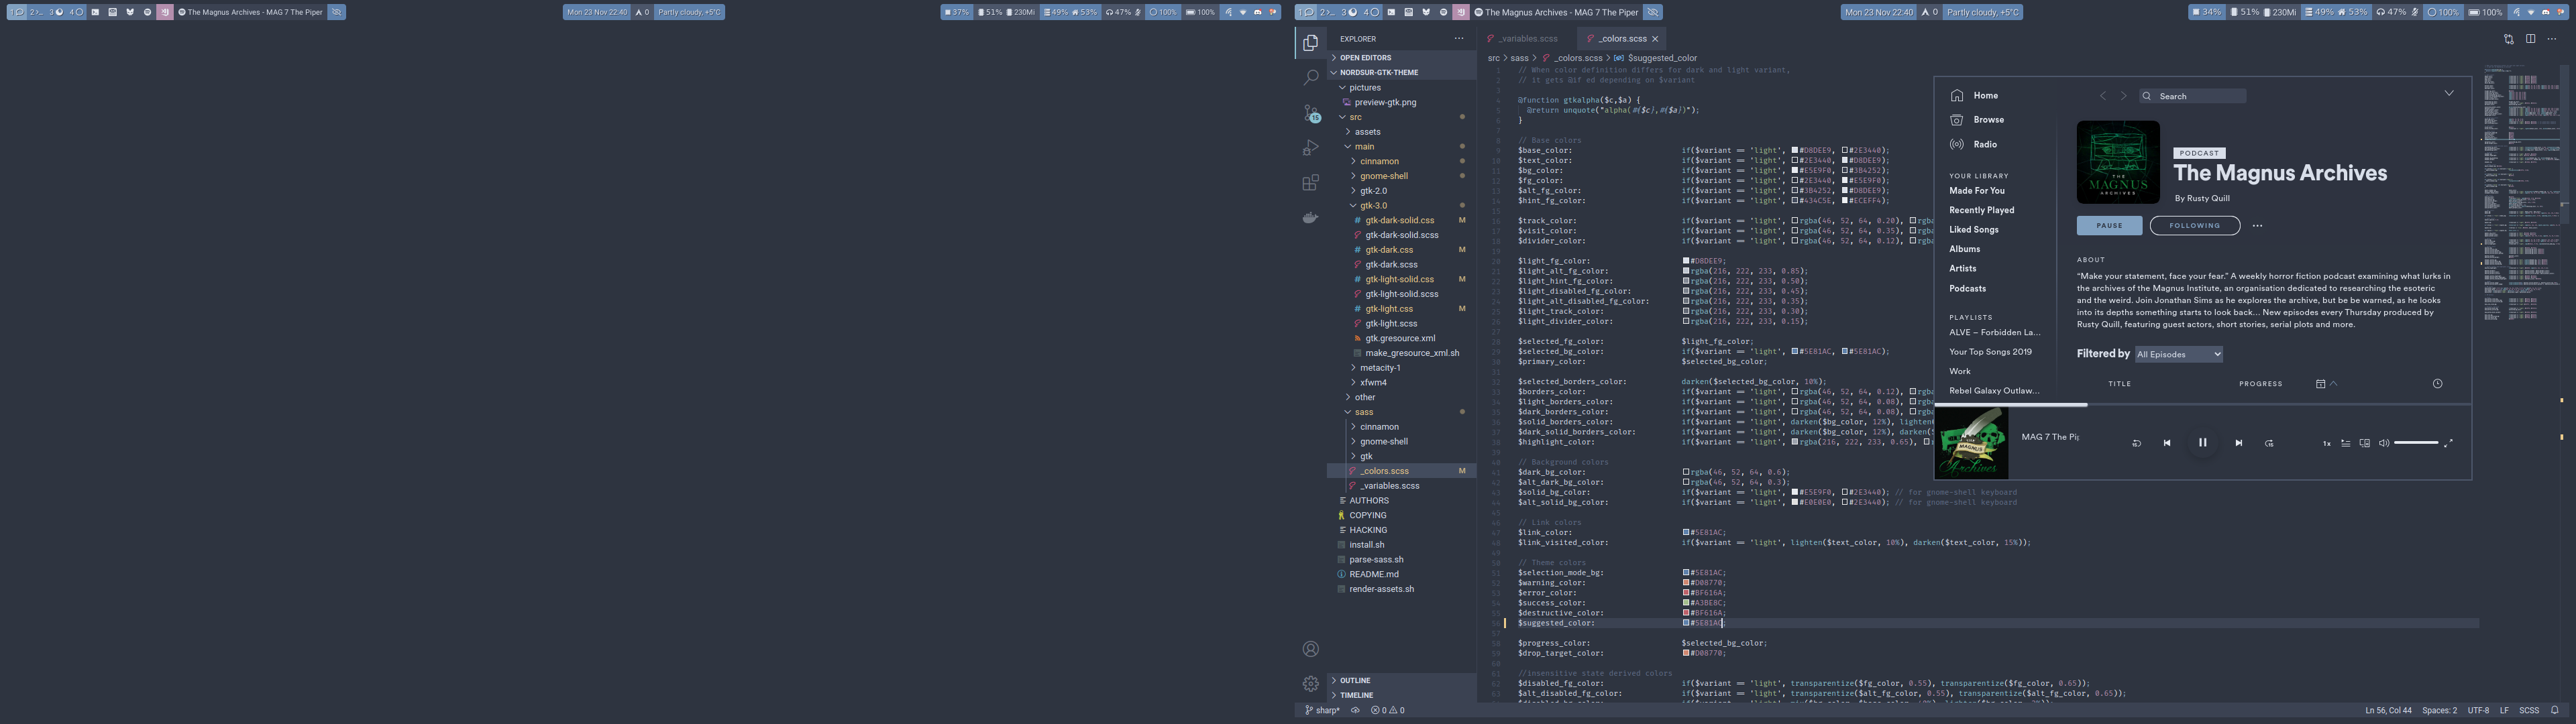Click the blue PAUSE button
This screenshot has height=724, width=2576.
click(2109, 226)
